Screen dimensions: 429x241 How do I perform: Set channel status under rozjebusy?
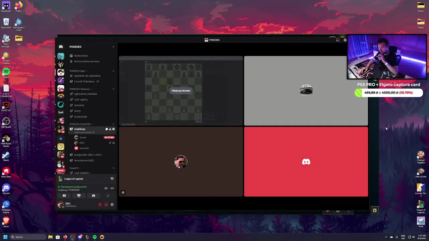[x=84, y=133]
